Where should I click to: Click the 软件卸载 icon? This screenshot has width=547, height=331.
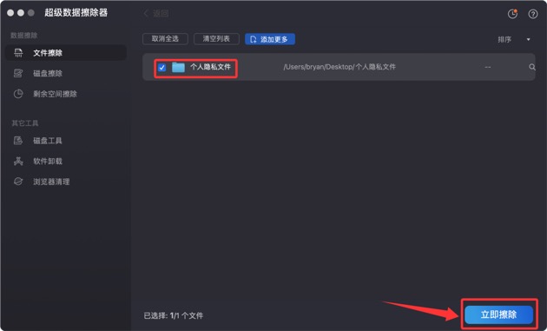point(18,161)
